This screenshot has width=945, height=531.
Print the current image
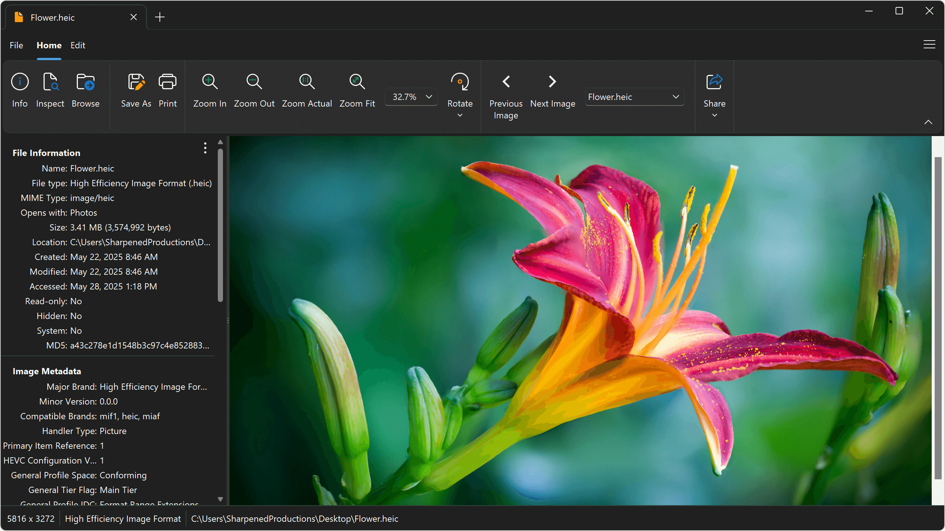(167, 90)
